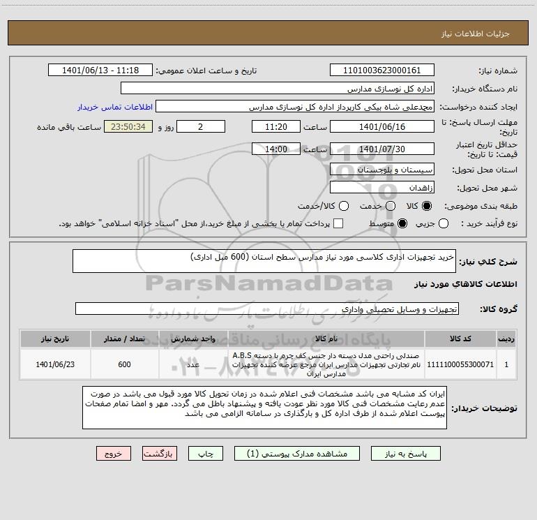Click the announcement date field 1401/06/13 - 11:18

coord(100,70)
